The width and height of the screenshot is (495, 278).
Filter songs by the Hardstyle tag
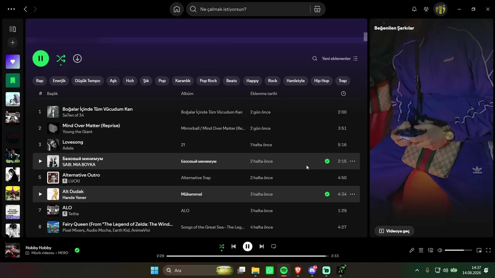coord(295,81)
